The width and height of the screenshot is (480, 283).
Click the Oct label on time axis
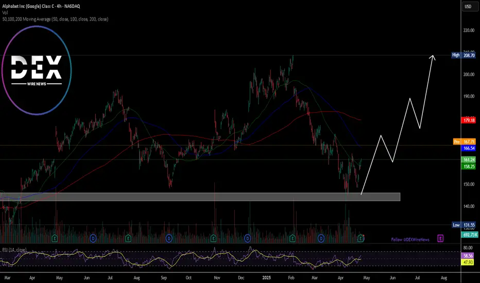[x=188, y=278]
